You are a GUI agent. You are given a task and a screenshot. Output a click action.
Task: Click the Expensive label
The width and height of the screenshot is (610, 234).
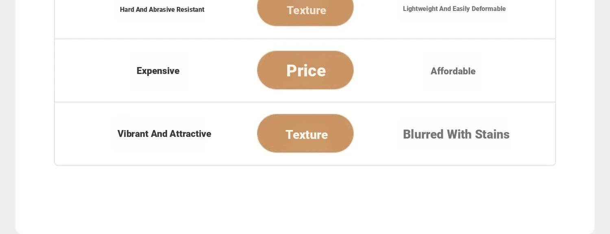158,71
